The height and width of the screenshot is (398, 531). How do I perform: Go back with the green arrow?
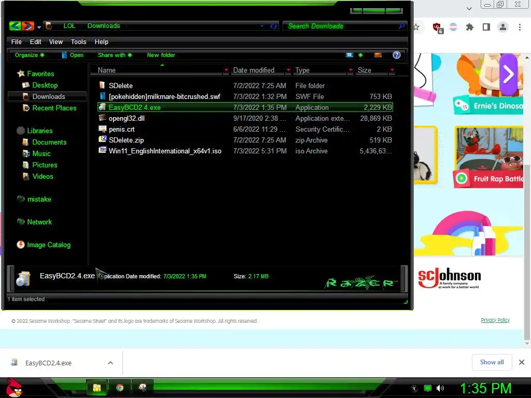click(x=15, y=26)
